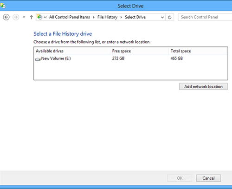This screenshot has width=232, height=189.
Task: Click the Add network location button
Action: tap(203, 86)
